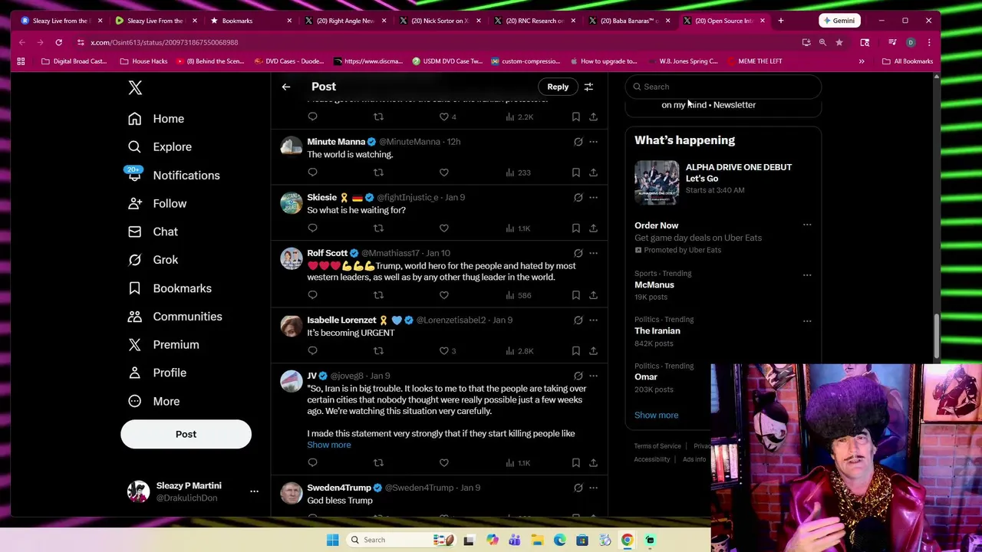Click the white Post button
The height and width of the screenshot is (552, 982).
point(186,434)
